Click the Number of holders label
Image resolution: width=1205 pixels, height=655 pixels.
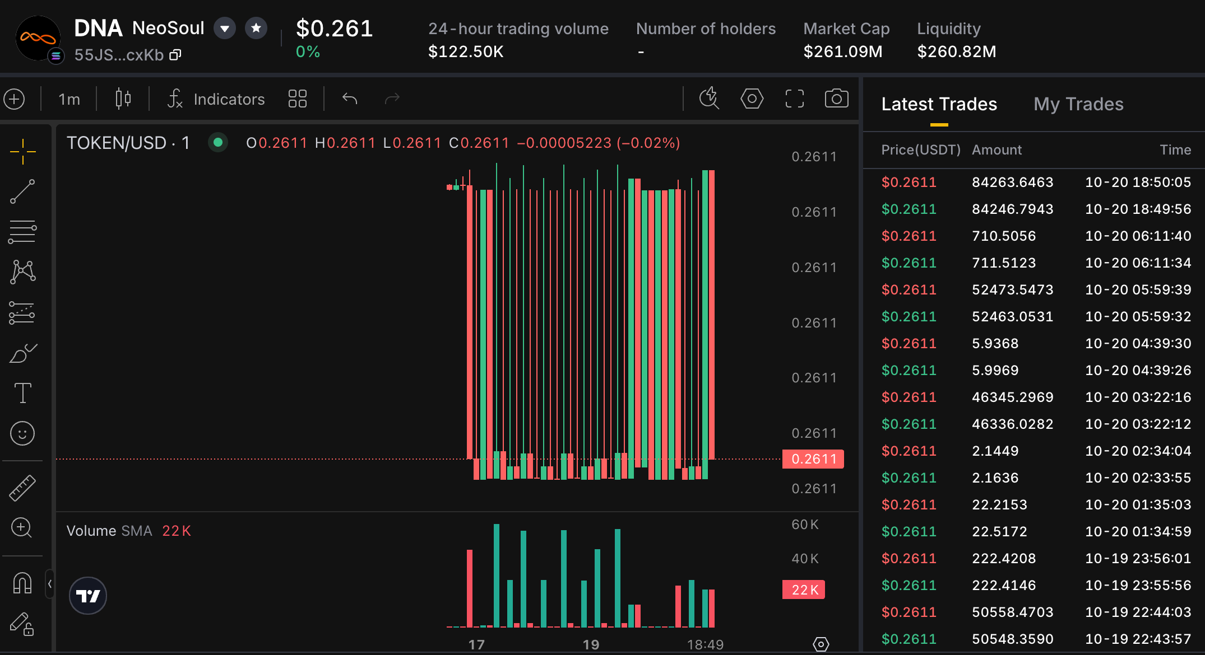click(706, 29)
